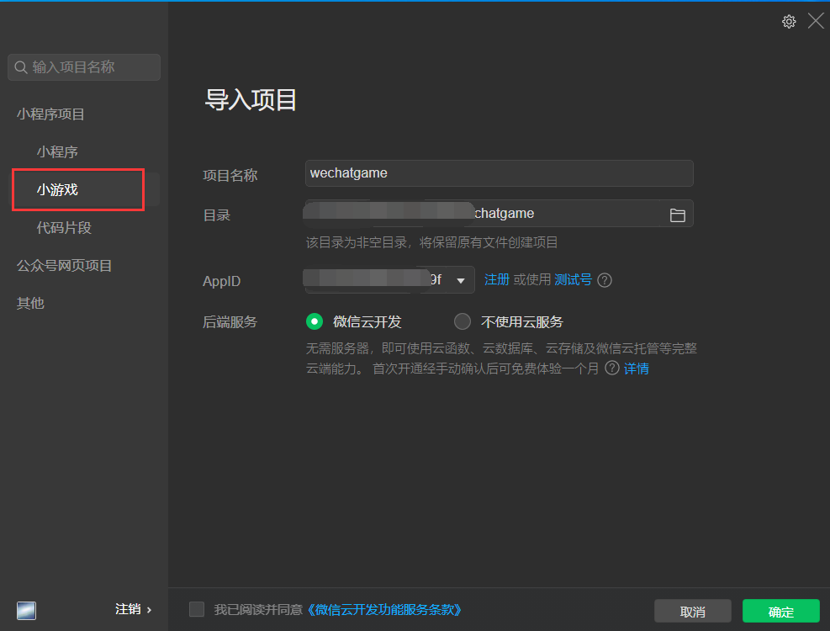Expand the AppID dropdown arrow
The width and height of the screenshot is (830, 631).
coord(461,280)
